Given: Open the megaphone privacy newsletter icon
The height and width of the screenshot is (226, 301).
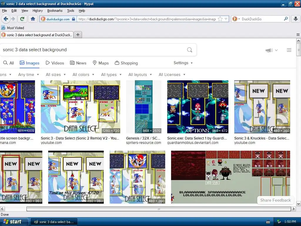Looking at the screenshot, I should click(x=269, y=50).
